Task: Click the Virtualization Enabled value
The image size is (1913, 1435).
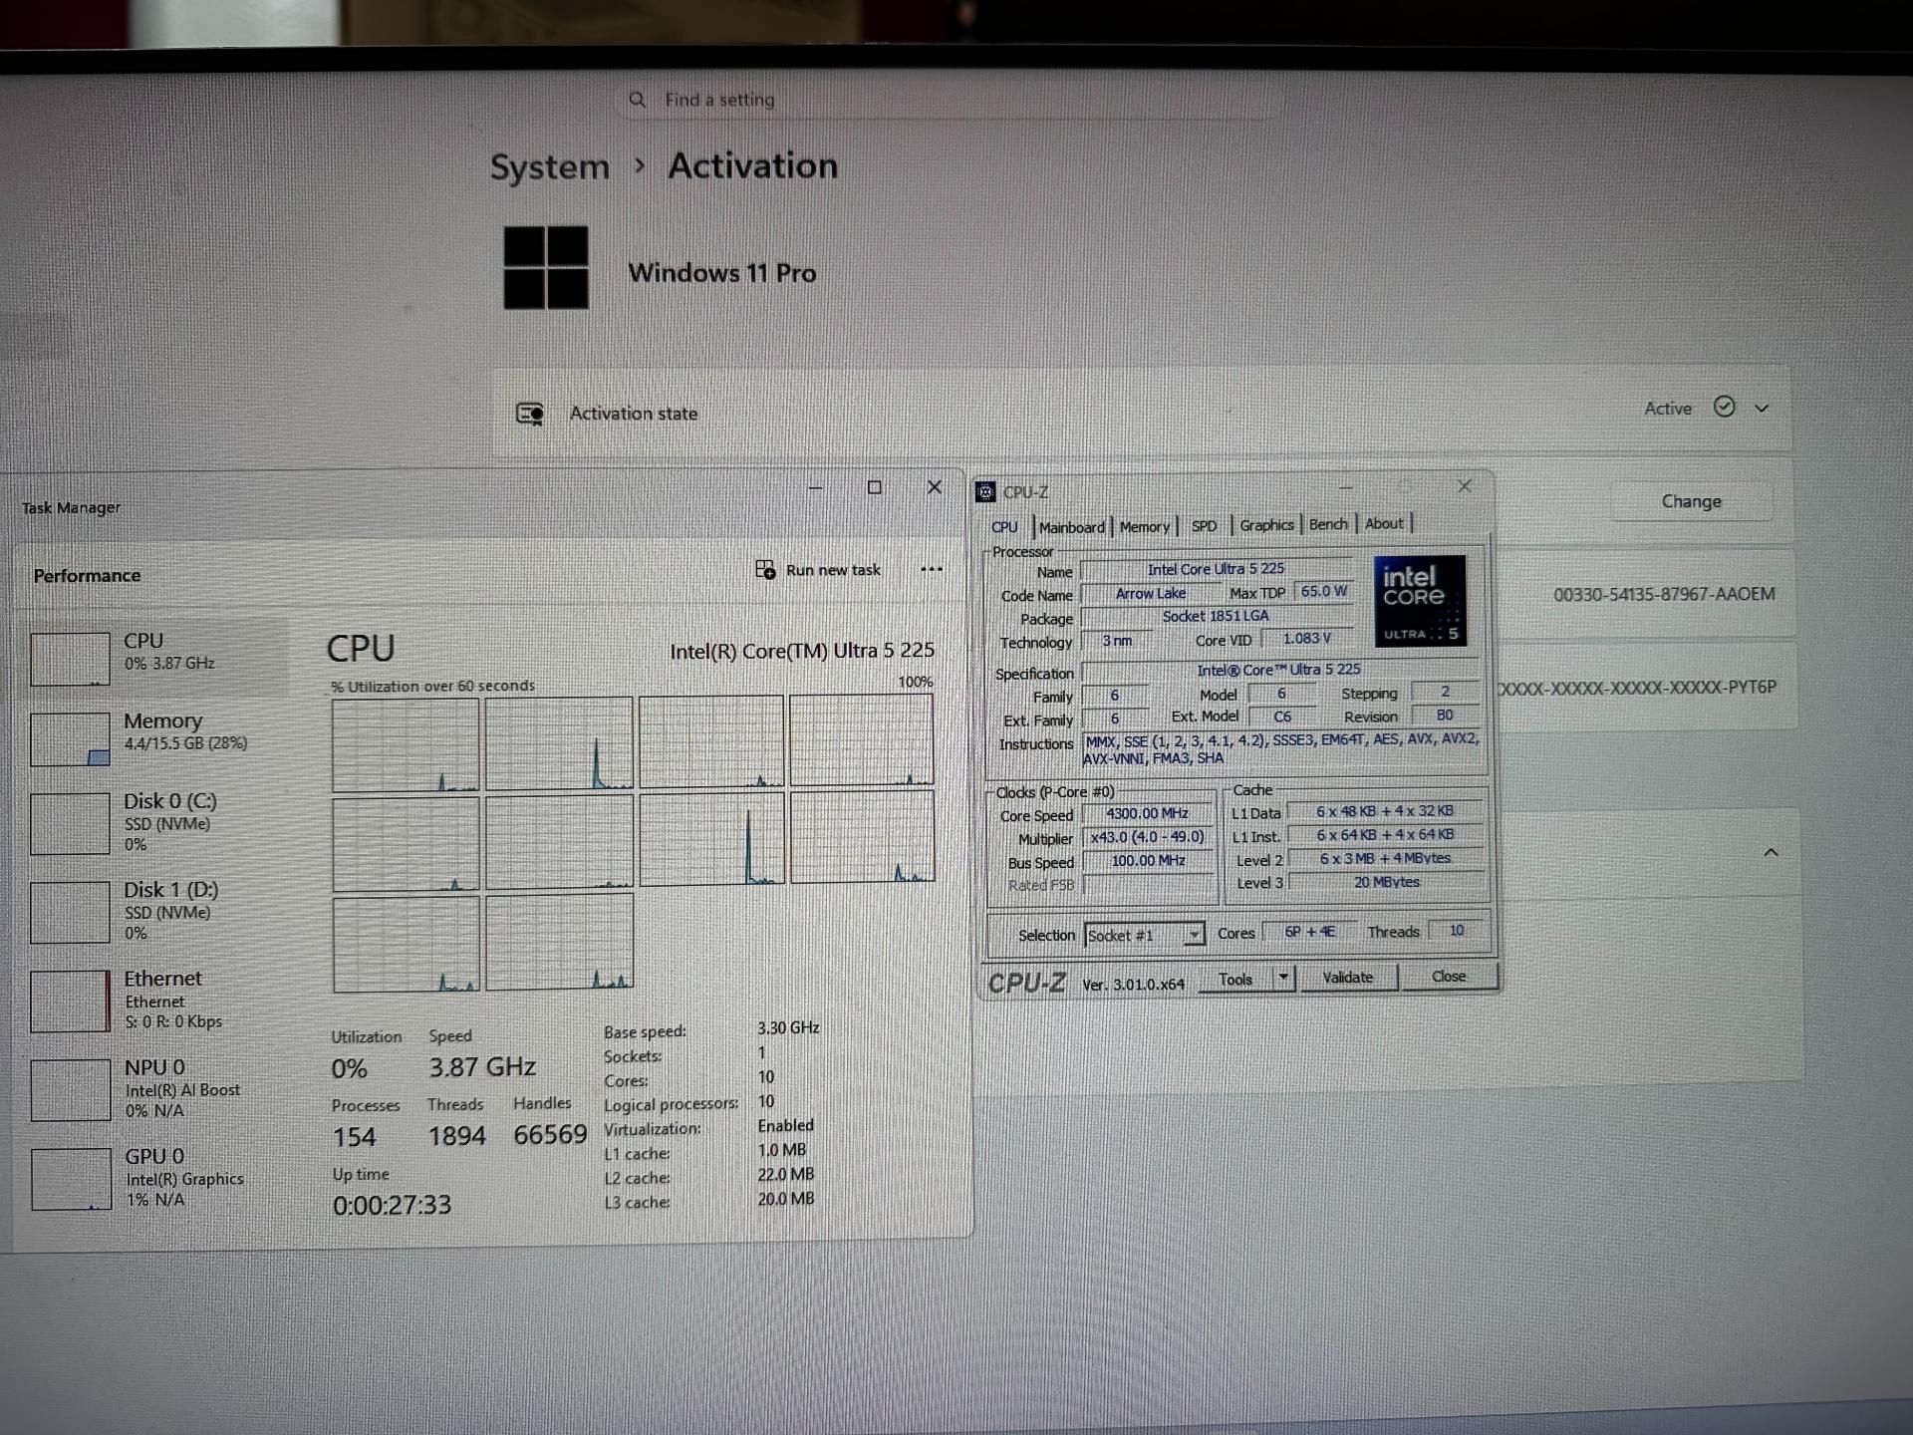Action: click(x=785, y=1125)
